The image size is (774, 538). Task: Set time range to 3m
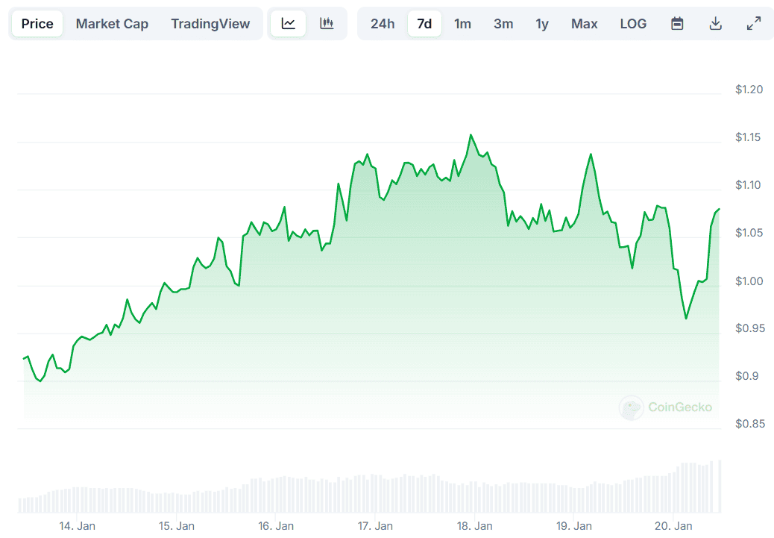503,24
